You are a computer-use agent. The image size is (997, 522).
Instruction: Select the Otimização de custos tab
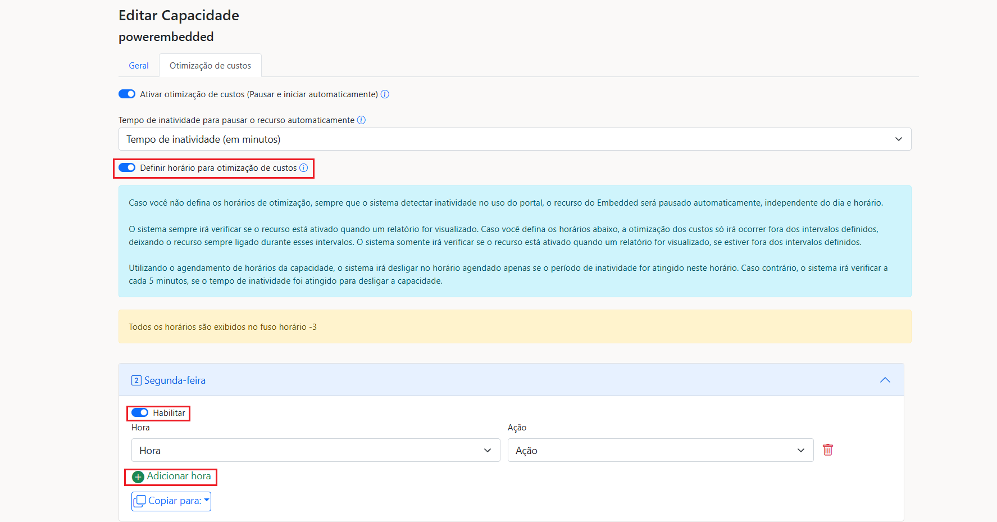tap(210, 66)
